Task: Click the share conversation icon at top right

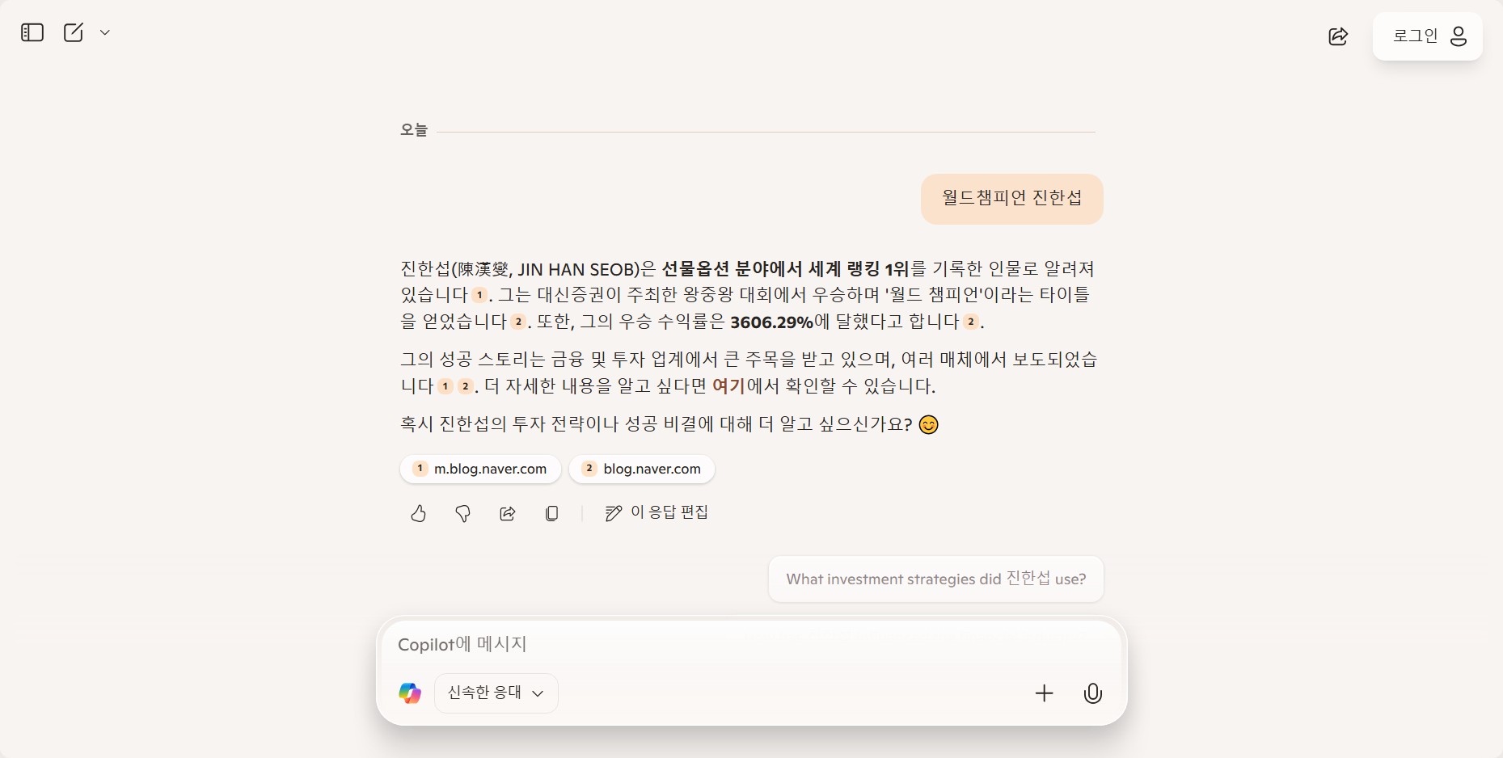Action: tap(1338, 36)
